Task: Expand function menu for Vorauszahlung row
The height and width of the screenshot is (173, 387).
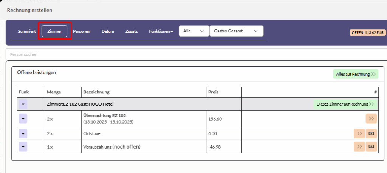Action: 23,146
